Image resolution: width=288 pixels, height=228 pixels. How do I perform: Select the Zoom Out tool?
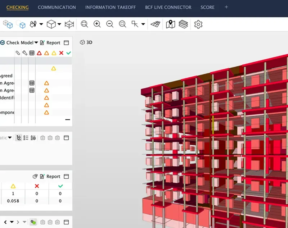coord(109,24)
